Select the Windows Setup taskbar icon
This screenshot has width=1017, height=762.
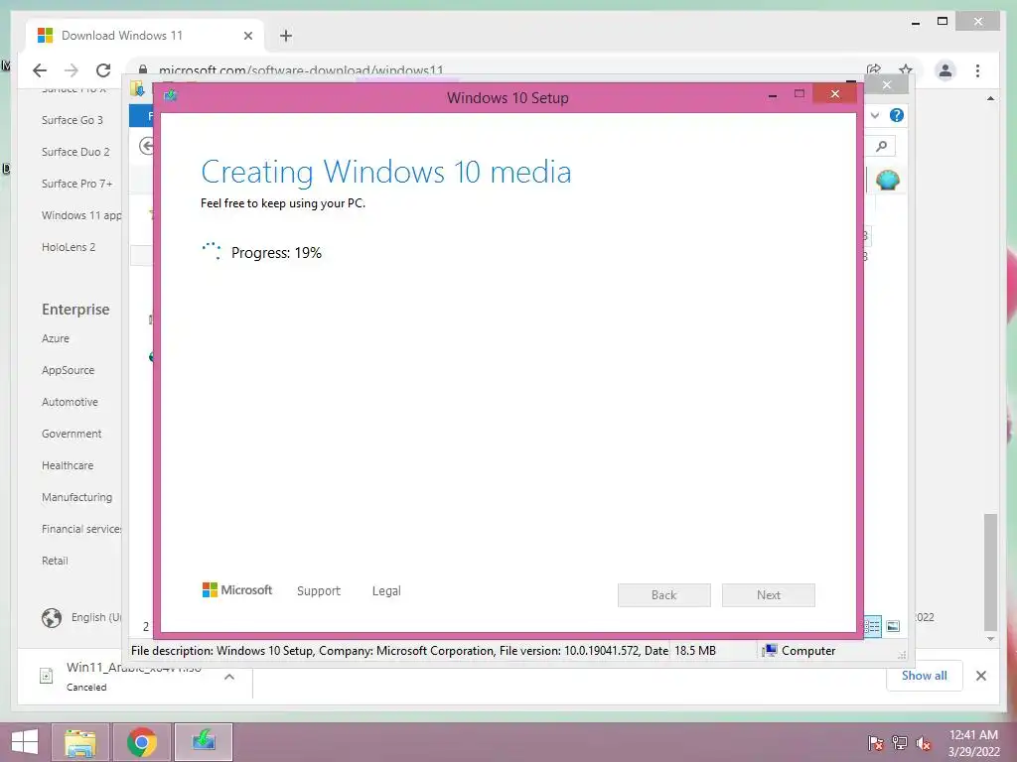(203, 742)
